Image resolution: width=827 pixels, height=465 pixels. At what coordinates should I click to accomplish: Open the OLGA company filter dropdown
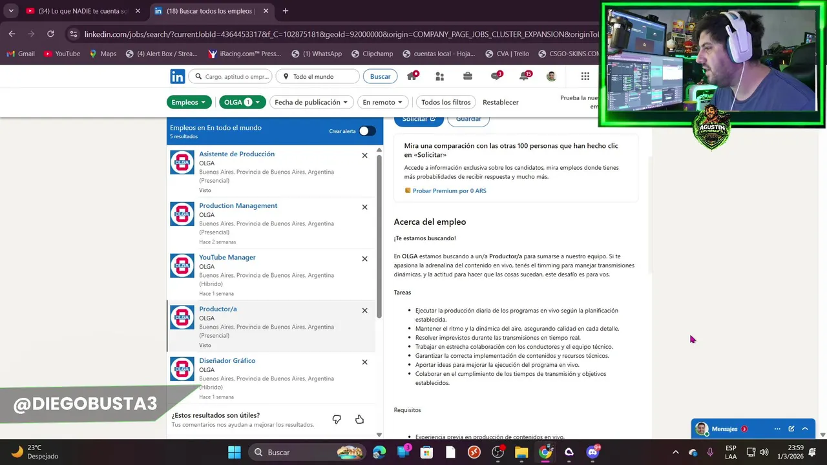point(242,102)
